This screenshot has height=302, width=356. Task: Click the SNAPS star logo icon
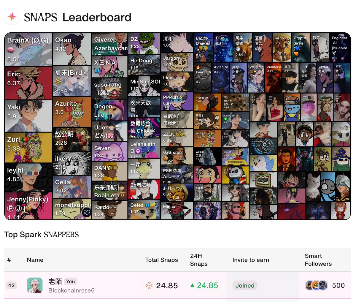(x=12, y=17)
